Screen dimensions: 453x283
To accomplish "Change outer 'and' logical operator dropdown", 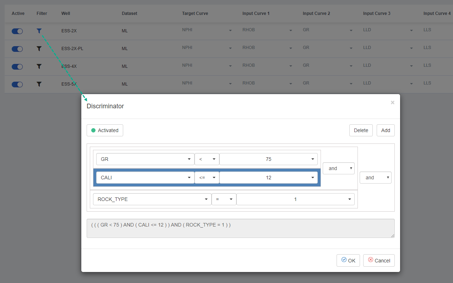I will tap(375, 178).
